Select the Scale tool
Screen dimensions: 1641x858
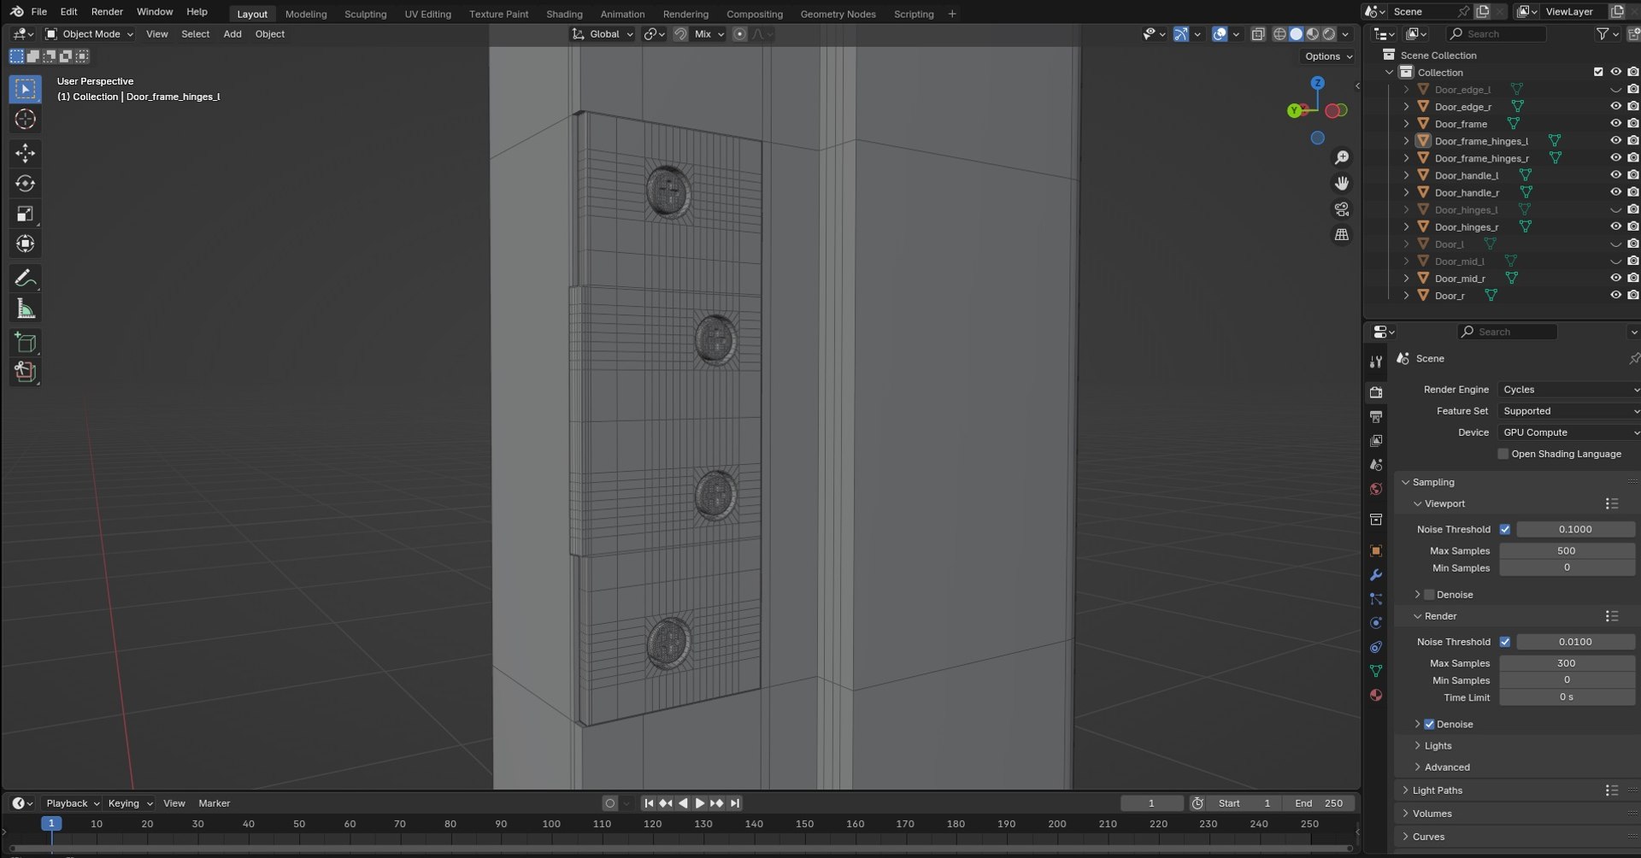click(25, 214)
